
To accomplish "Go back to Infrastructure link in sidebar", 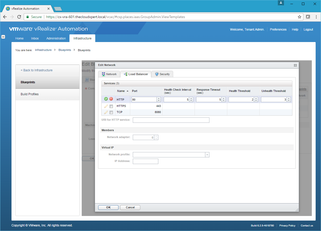I will tap(37, 70).
